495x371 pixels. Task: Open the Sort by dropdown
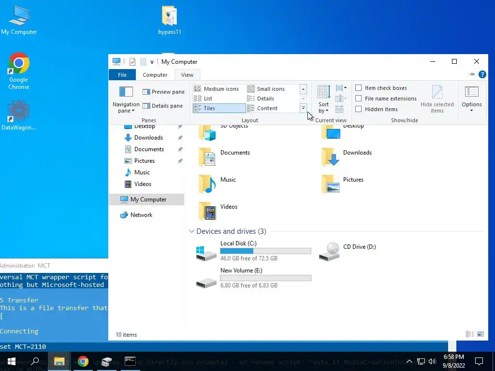[323, 99]
